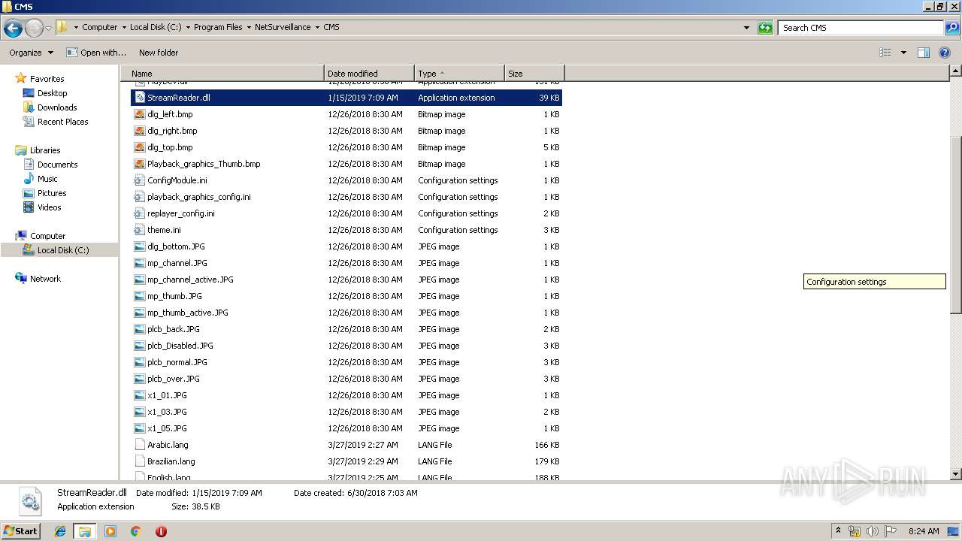Open Windows Media Player from taskbar
962x541 pixels.
click(110, 531)
